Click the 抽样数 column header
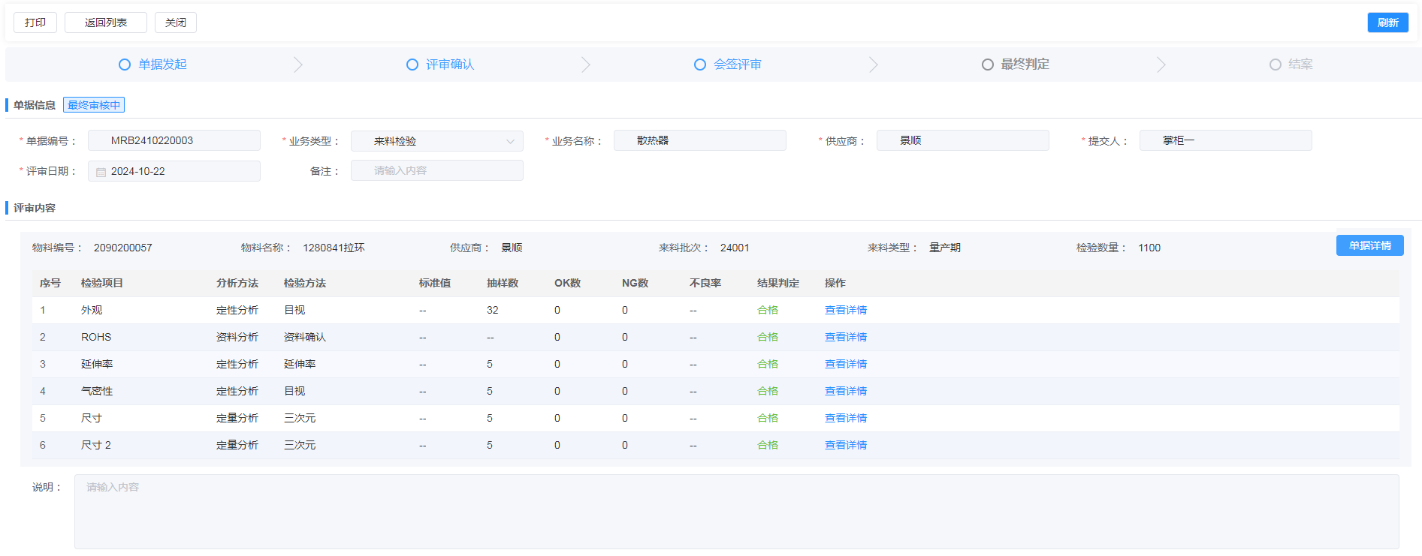 (x=503, y=283)
